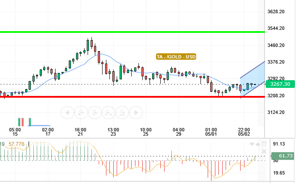Select the red support line
This screenshot has height=183, width=297.
(x=132, y=97)
